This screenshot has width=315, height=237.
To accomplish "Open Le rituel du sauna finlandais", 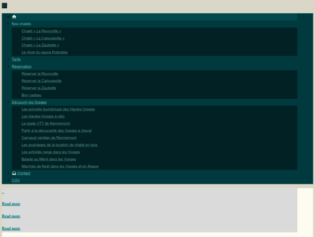I will pos(45,52).
